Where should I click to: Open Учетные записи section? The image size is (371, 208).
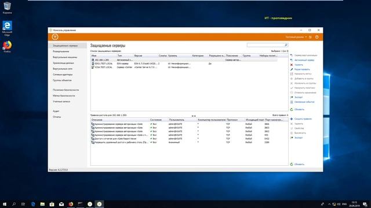point(61,102)
